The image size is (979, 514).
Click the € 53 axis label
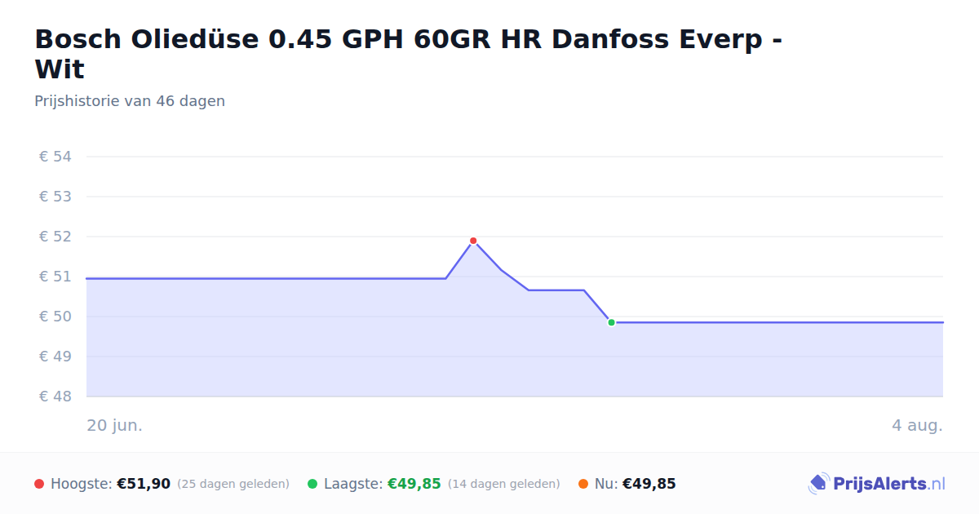coord(55,197)
